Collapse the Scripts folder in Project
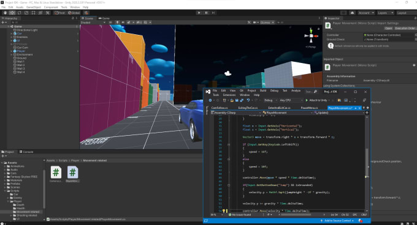 coord(5,191)
